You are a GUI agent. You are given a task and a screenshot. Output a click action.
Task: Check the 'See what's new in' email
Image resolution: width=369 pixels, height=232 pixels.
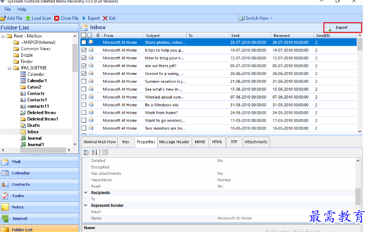[84, 89]
